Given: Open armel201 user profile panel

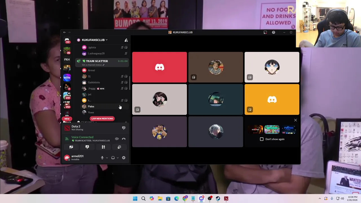Looking at the screenshot, I should point(82,158).
